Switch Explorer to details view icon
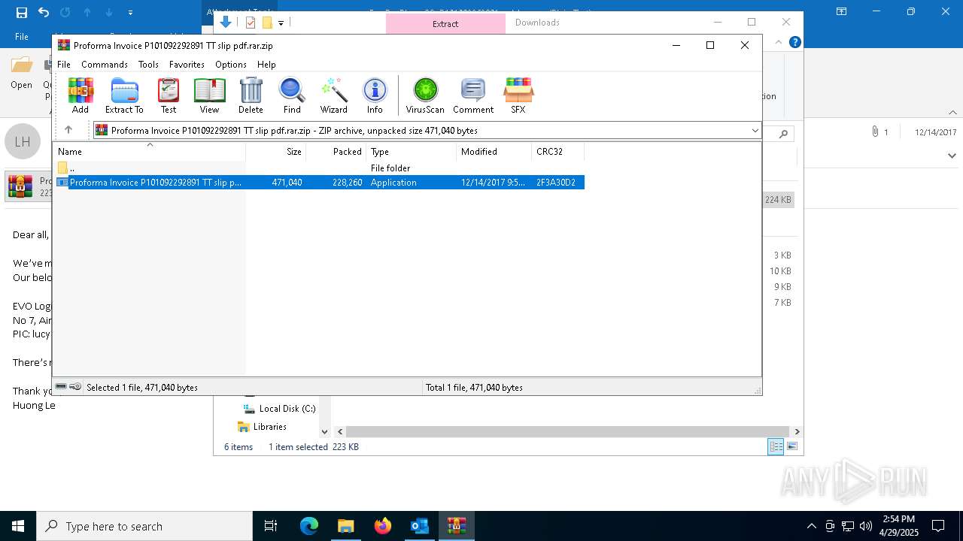The image size is (963, 541). (776, 447)
